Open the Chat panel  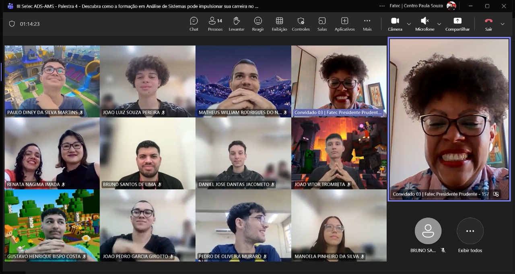click(194, 24)
